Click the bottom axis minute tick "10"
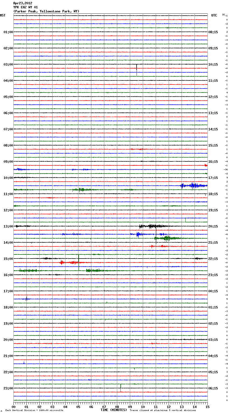 coord(143,407)
